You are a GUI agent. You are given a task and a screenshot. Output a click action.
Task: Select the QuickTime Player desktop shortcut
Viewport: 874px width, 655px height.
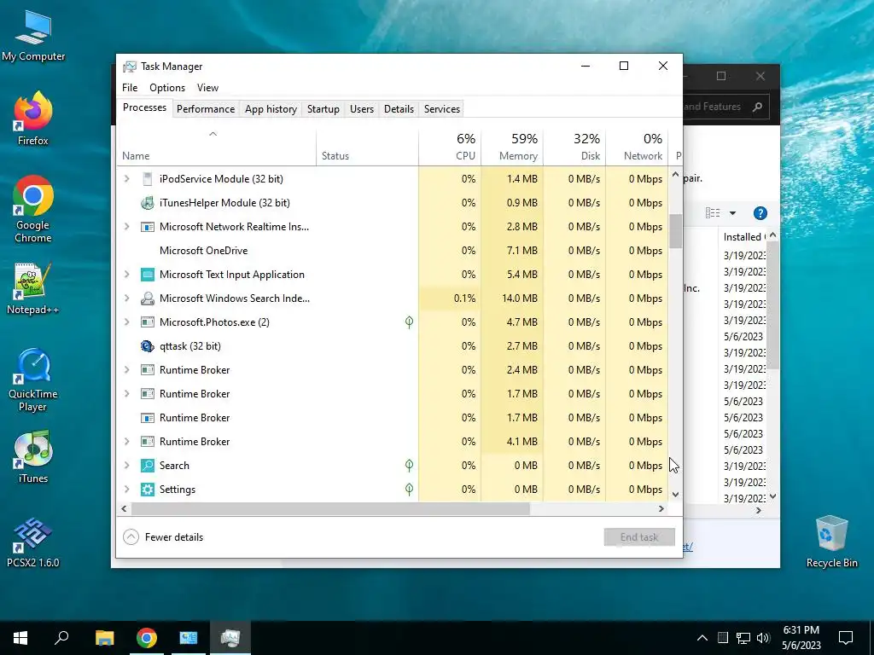point(33,380)
